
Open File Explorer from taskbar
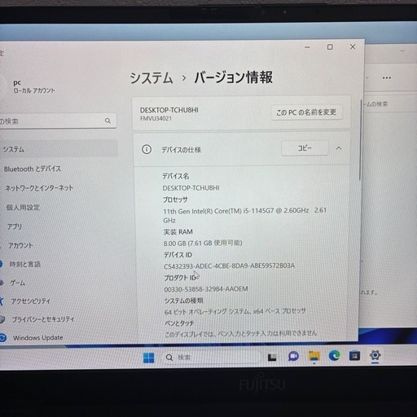pos(314,356)
